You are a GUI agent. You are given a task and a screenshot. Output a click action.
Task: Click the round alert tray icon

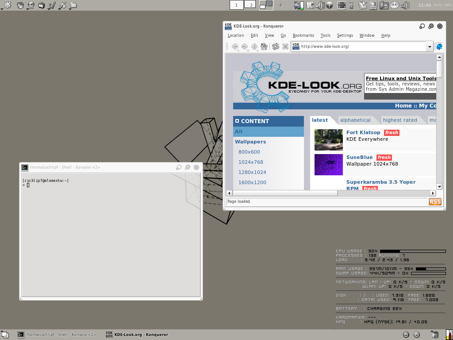coord(329,5)
